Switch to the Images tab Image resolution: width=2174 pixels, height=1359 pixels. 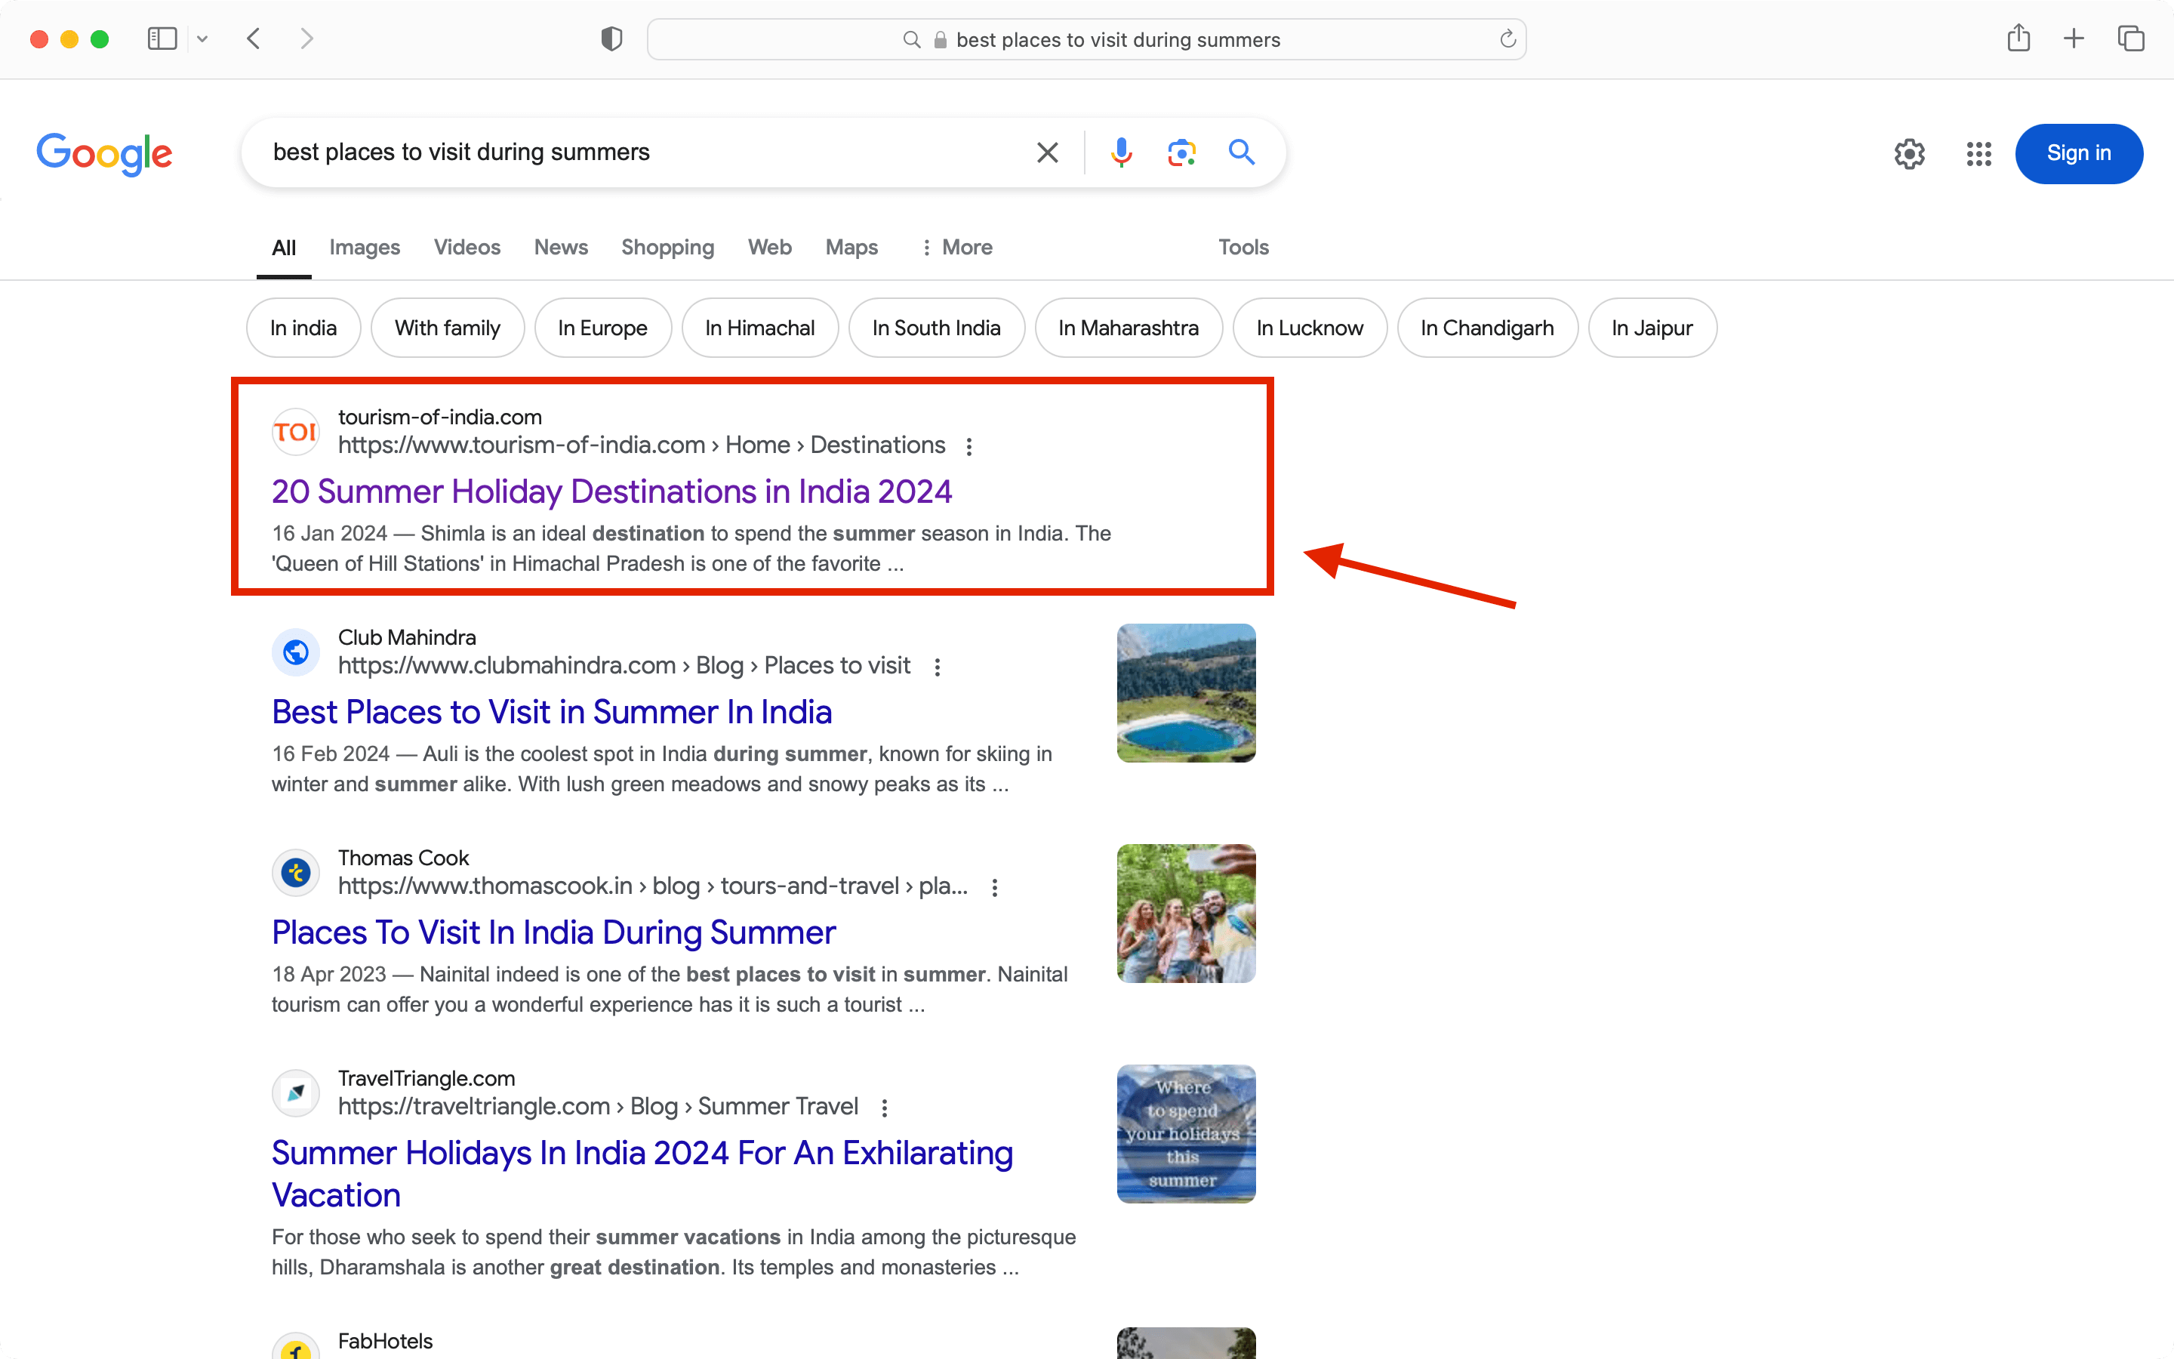[x=364, y=247]
